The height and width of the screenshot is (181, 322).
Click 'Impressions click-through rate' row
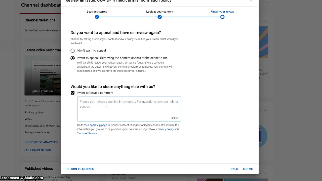(x=42, y=126)
